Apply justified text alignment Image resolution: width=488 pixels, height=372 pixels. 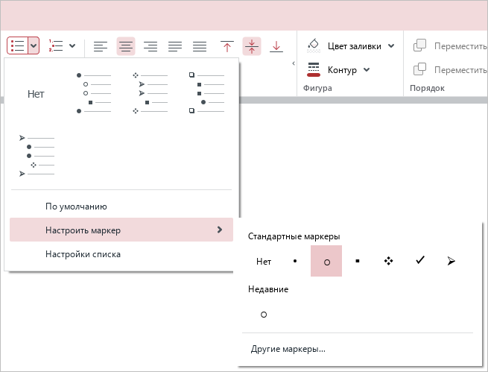175,46
